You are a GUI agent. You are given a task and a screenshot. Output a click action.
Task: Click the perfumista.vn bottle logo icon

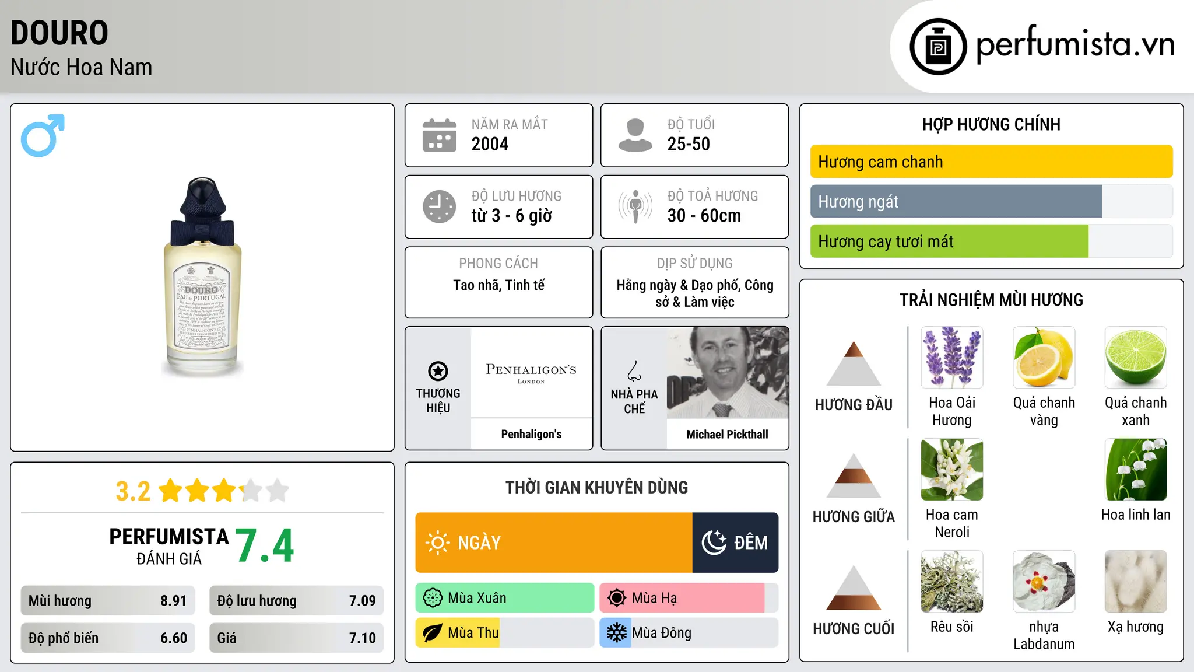pyautogui.click(x=938, y=47)
